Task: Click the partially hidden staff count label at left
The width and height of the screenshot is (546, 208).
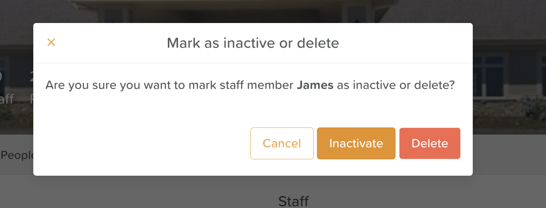Action: pos(6,99)
